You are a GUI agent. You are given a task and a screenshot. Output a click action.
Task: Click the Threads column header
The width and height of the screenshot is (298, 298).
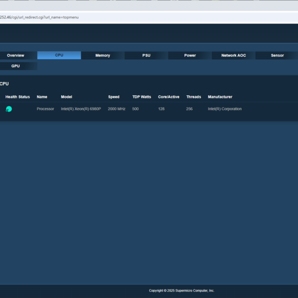pos(194,97)
